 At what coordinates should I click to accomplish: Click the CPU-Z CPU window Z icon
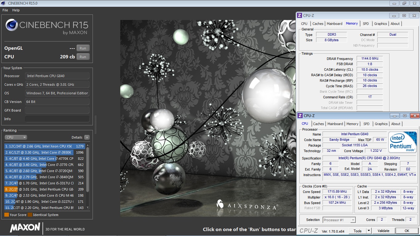(300, 116)
